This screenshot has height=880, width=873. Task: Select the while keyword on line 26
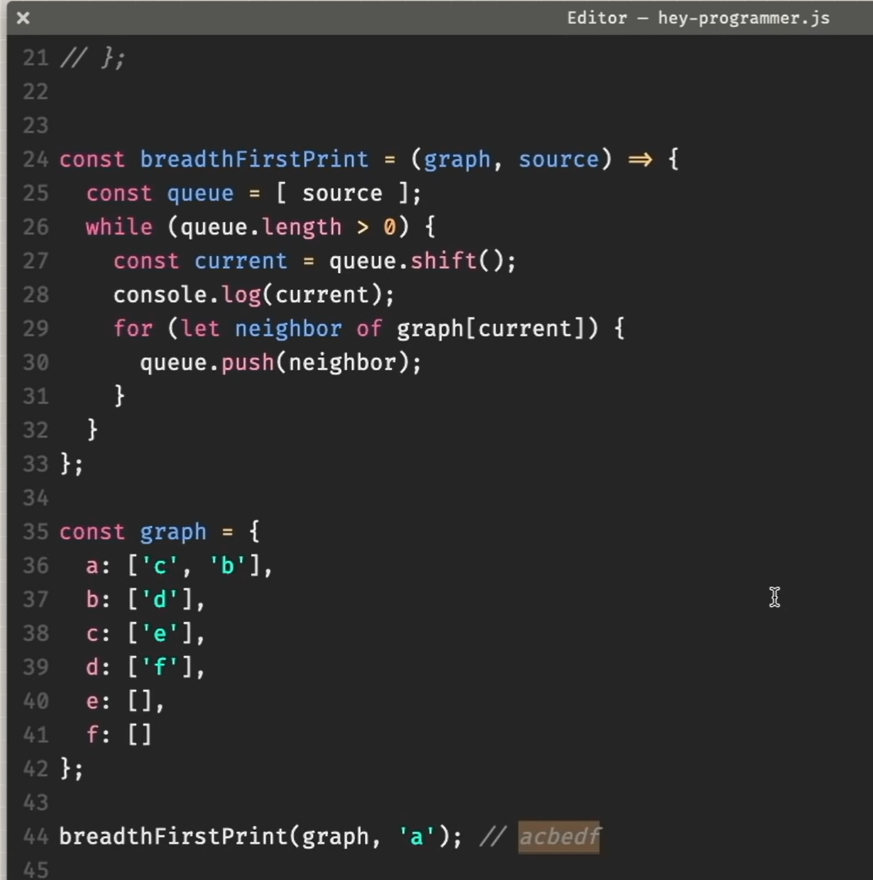118,227
